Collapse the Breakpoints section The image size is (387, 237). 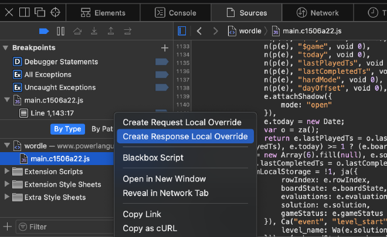pyautogui.click(x=5, y=48)
